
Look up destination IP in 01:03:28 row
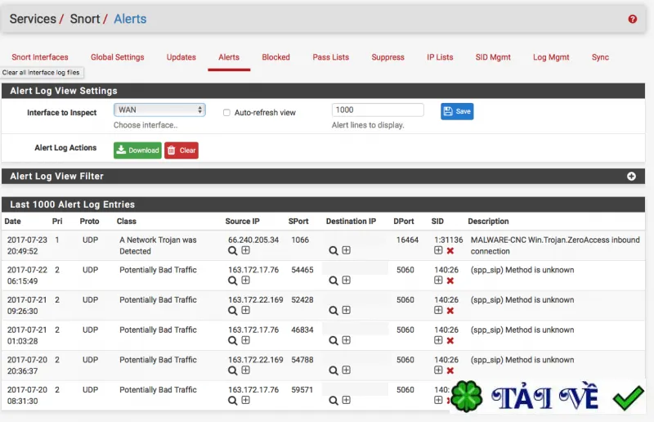click(334, 341)
